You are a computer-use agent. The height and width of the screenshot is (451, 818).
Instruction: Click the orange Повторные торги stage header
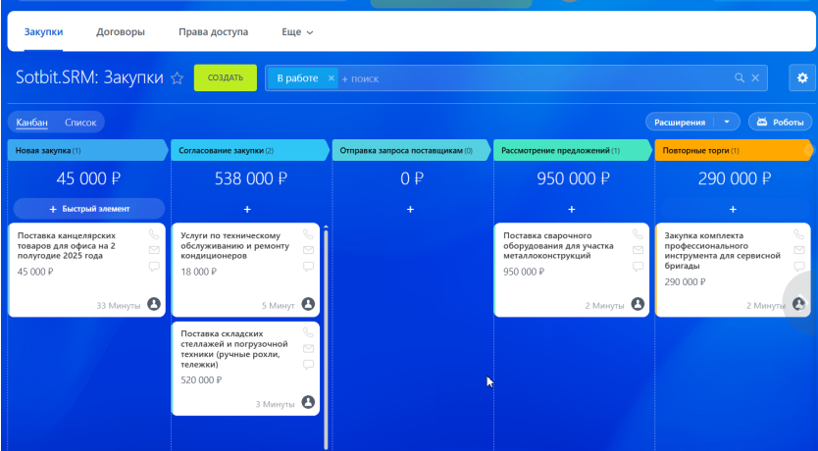point(734,150)
